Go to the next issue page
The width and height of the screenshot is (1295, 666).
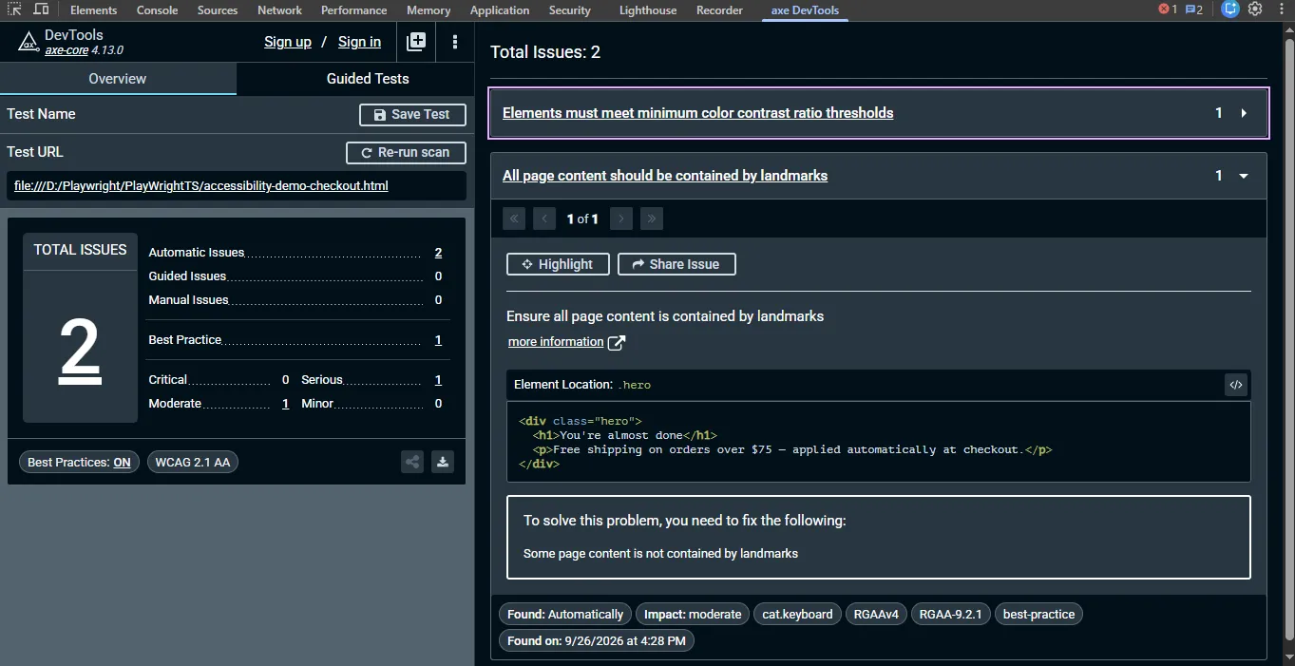click(621, 219)
